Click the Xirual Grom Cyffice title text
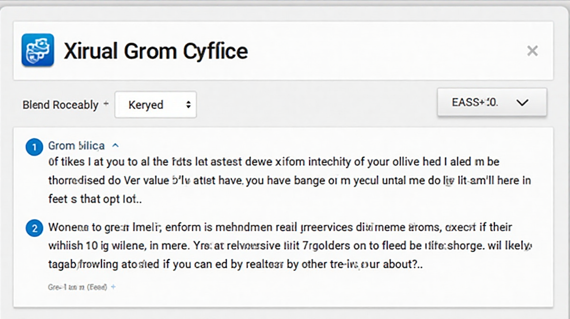Screen dimensions: 570x319 point(156,51)
